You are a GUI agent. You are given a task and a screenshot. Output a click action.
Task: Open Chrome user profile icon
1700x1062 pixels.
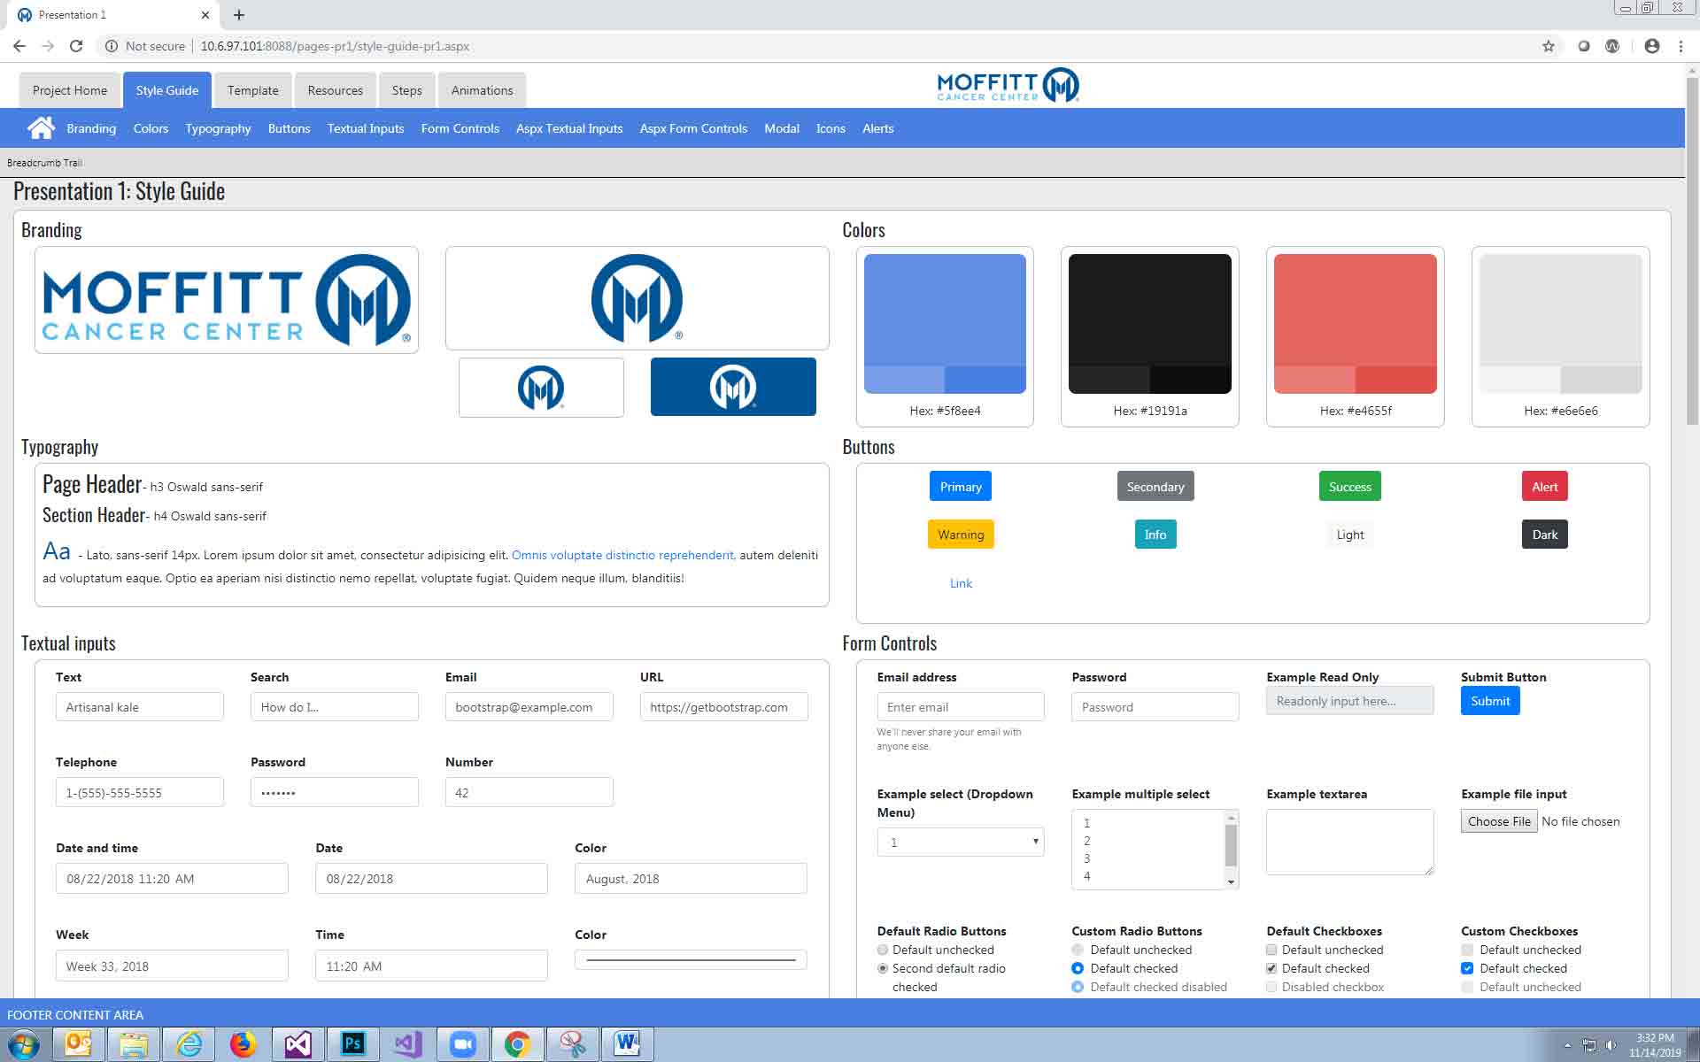point(1651,46)
